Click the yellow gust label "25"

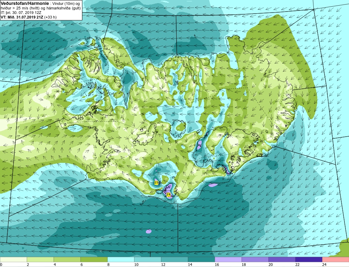156,183
